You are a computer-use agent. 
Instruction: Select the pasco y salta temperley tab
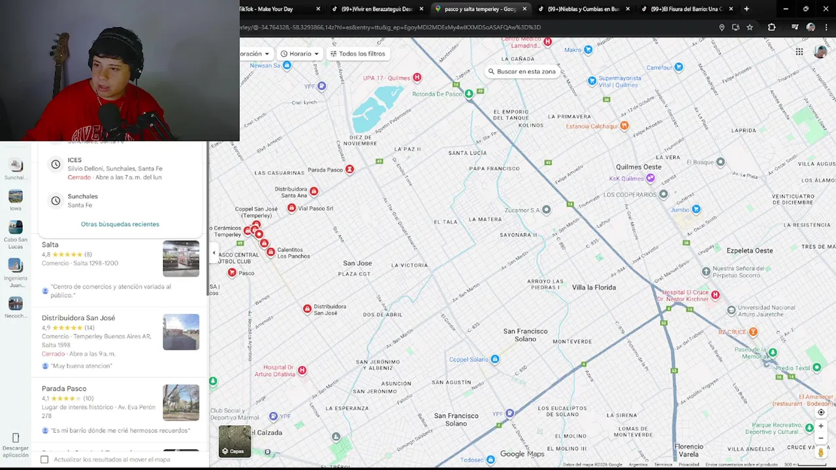tap(479, 9)
